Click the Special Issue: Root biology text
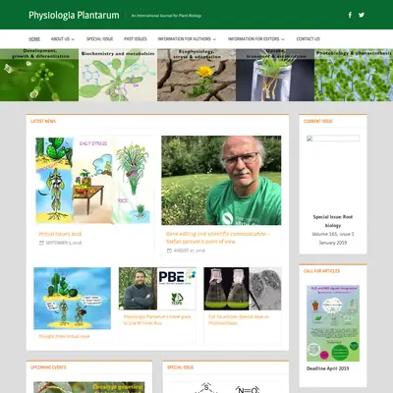The image size is (393, 393). click(x=333, y=221)
